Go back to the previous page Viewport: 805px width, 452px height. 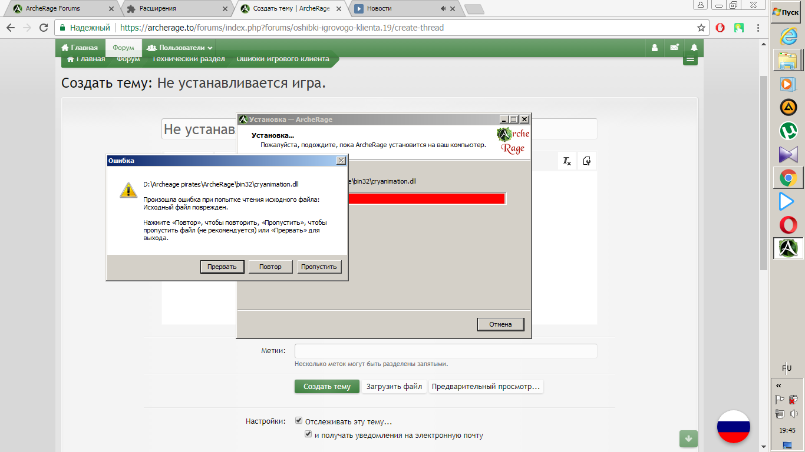point(10,28)
